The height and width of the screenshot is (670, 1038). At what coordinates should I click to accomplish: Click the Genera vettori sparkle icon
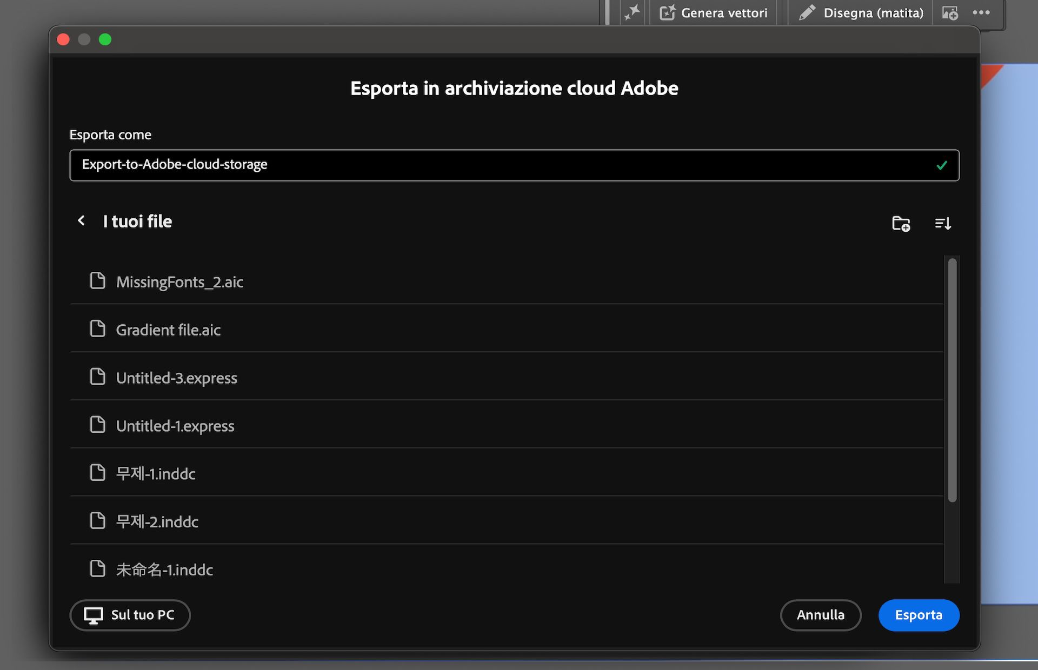click(x=669, y=12)
